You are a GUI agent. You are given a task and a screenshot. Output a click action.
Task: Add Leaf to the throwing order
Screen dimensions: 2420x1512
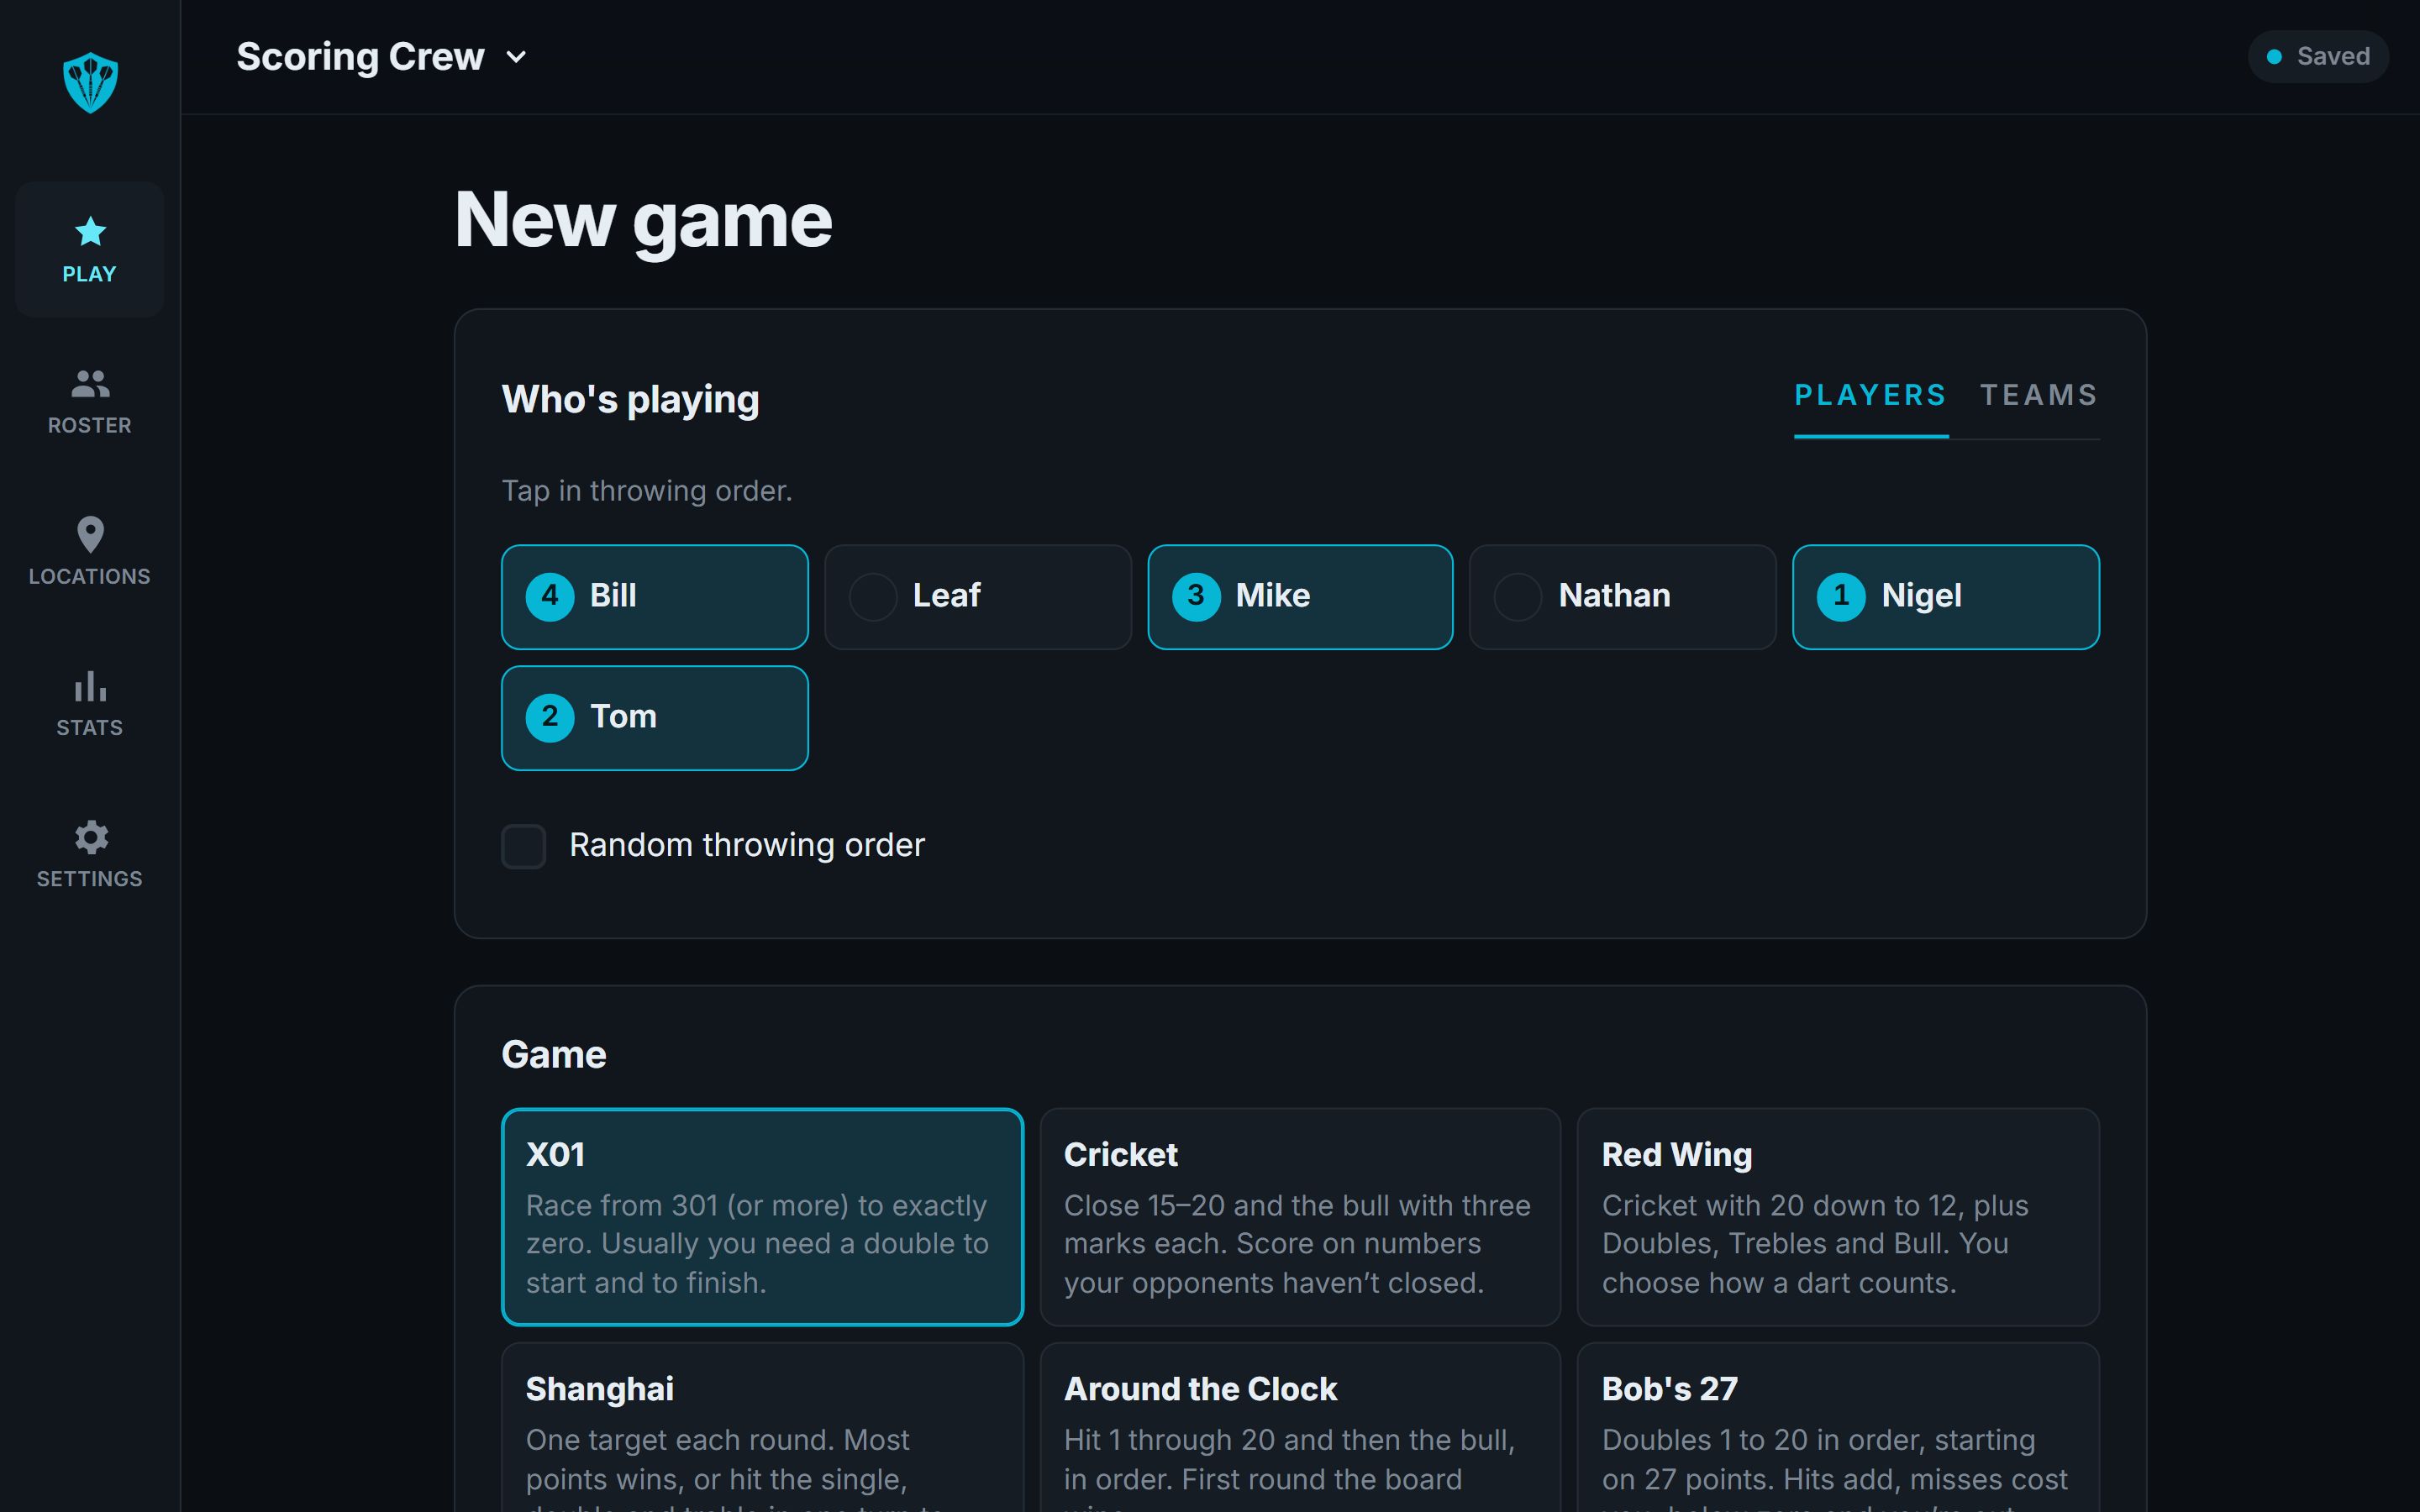click(x=977, y=597)
